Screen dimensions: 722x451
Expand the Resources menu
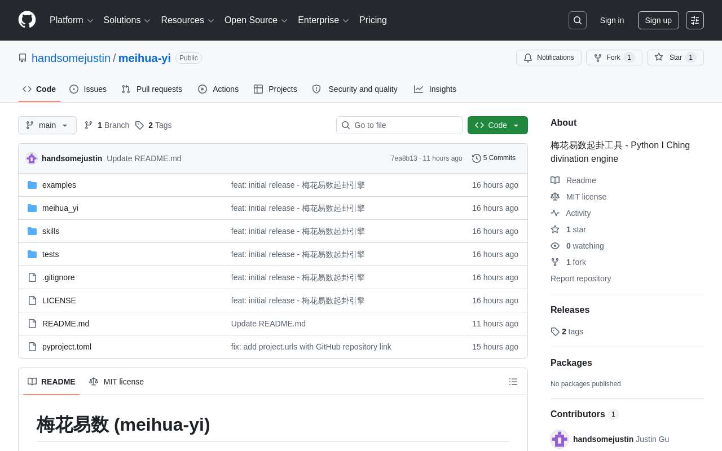pyautogui.click(x=187, y=20)
